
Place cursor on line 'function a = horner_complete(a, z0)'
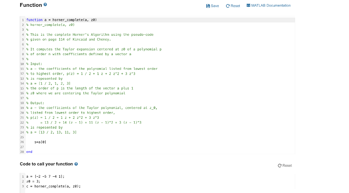61,20
